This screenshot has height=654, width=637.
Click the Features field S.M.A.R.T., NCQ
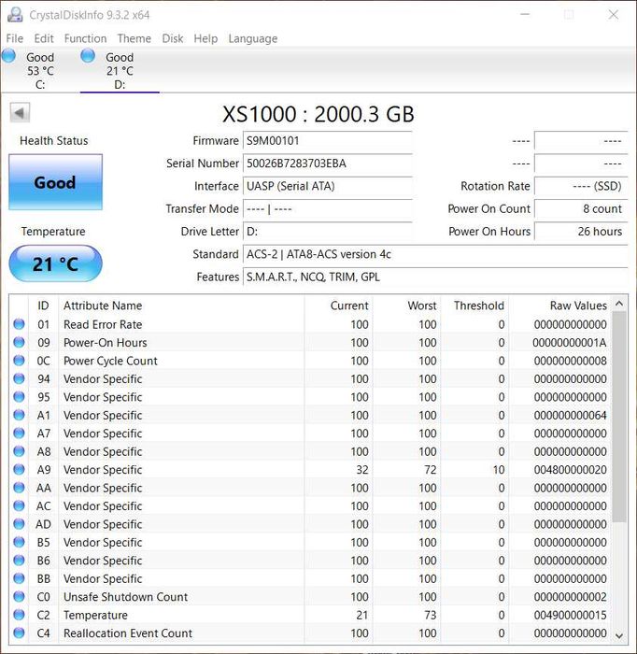pos(435,277)
